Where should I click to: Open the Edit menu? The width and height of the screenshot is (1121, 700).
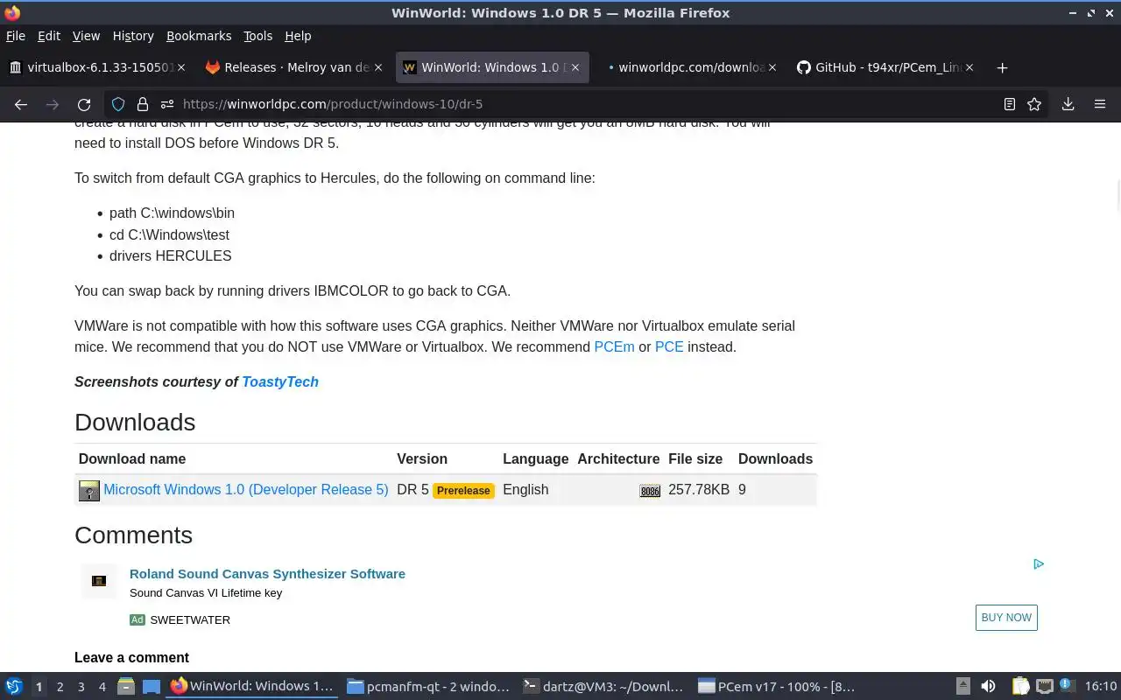49,36
